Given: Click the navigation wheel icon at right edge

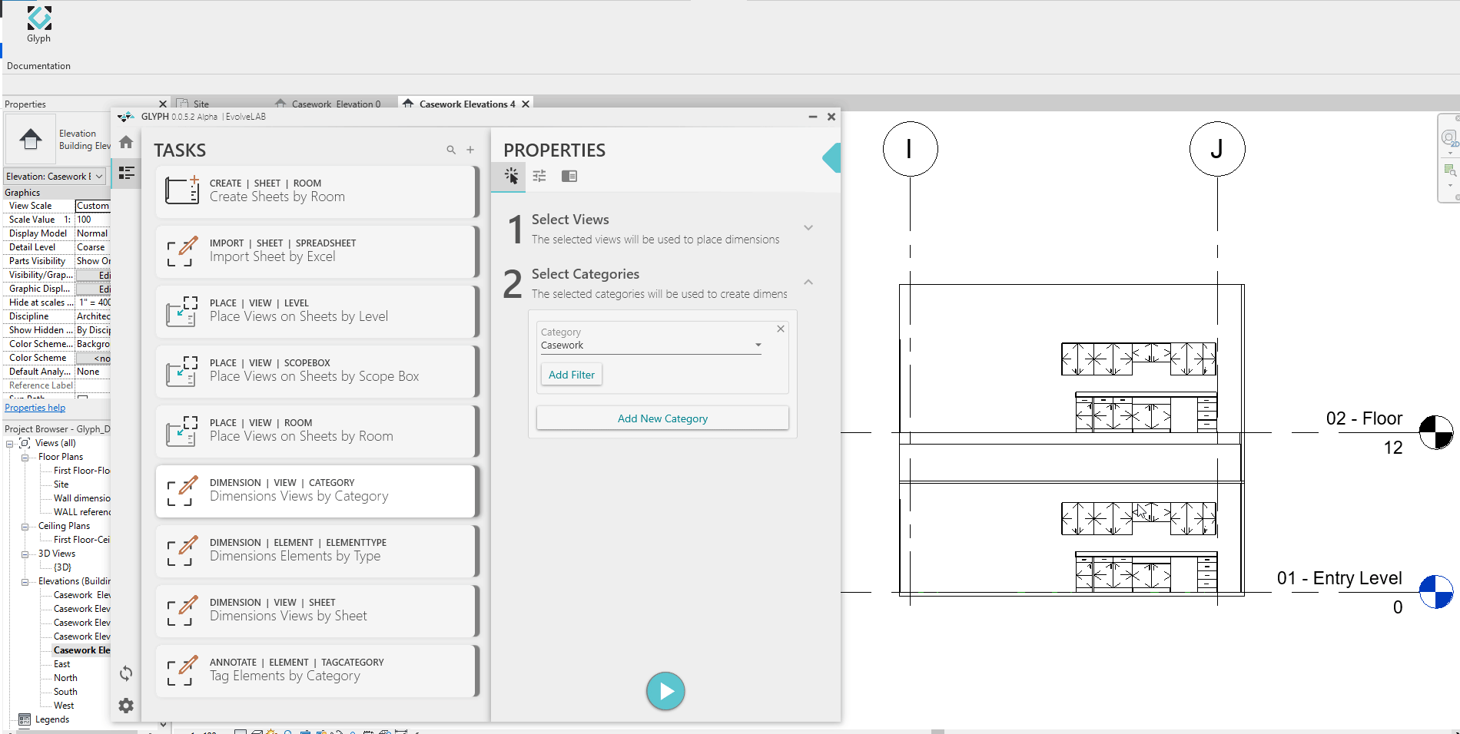Looking at the screenshot, I should pyautogui.click(x=1448, y=138).
